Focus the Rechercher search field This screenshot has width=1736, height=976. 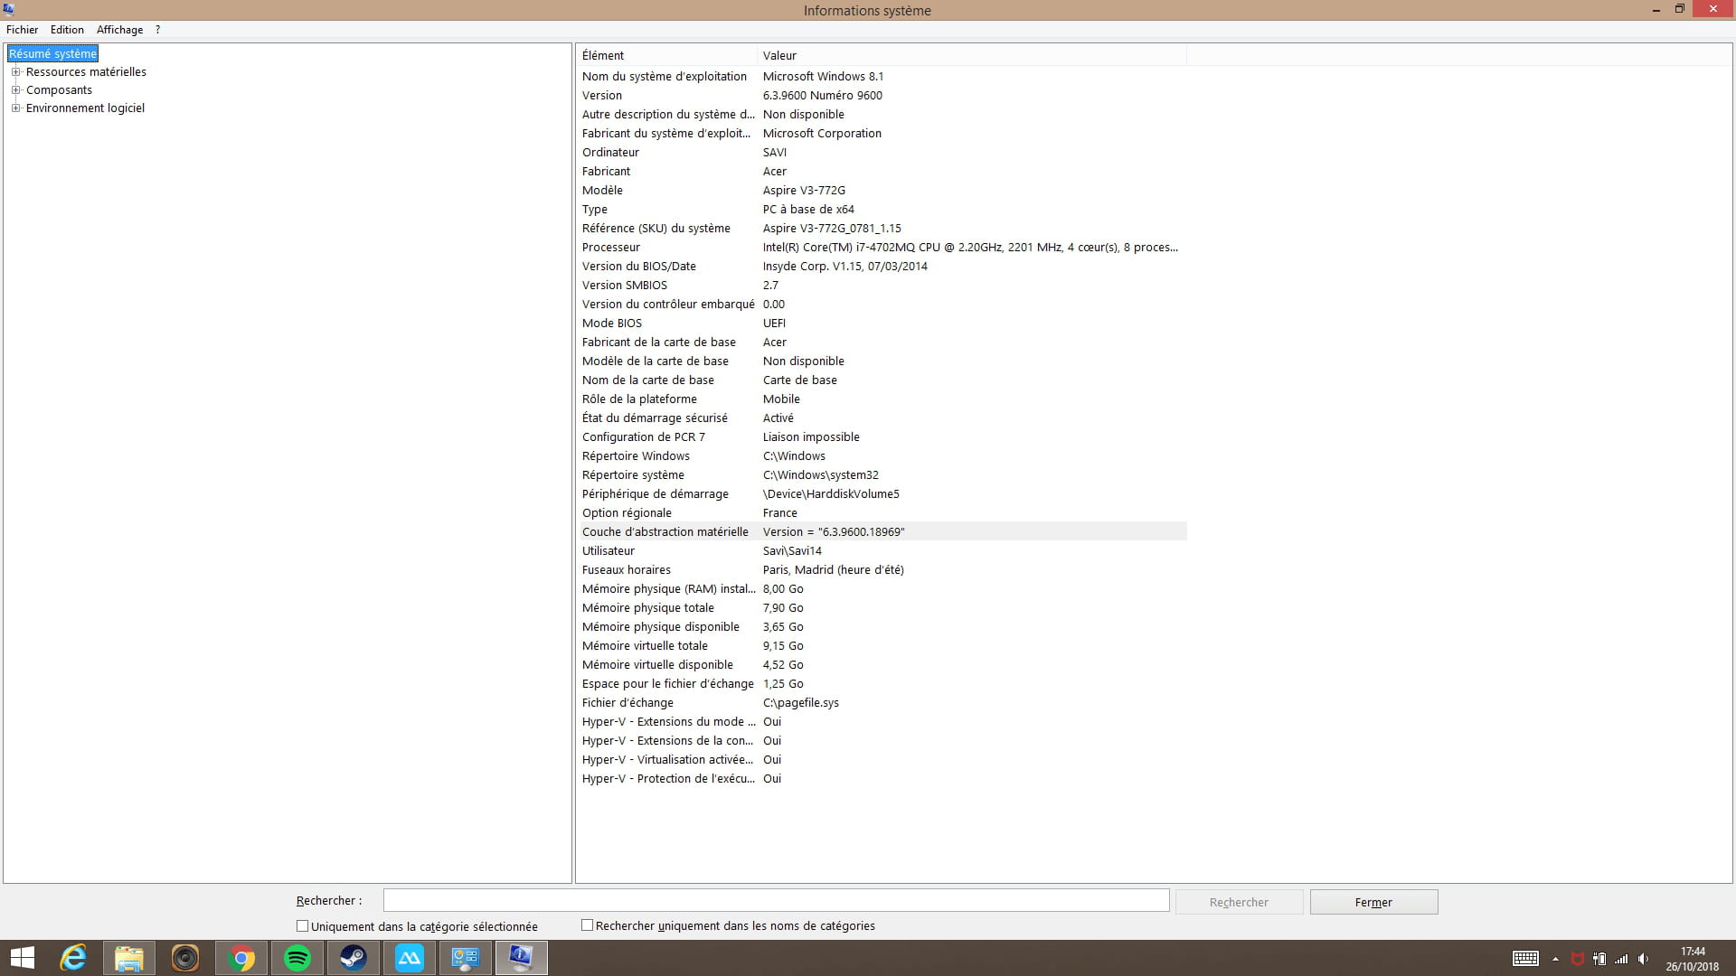pyautogui.click(x=776, y=900)
